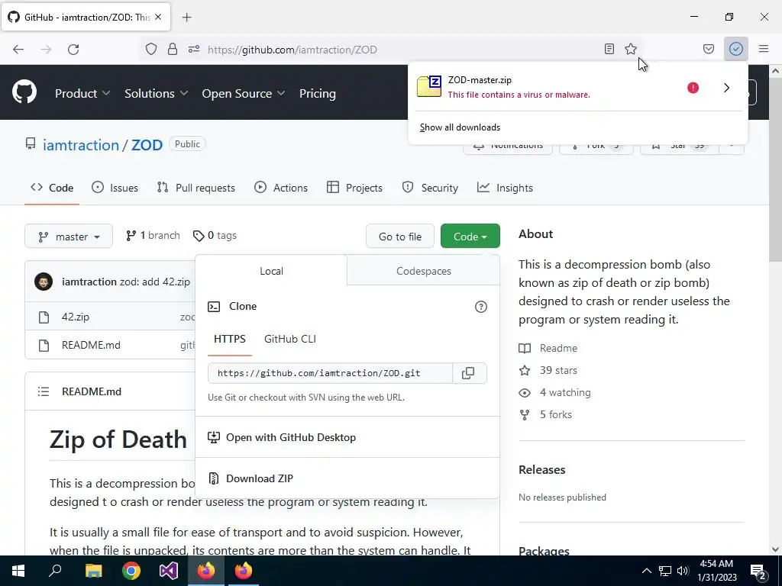The image size is (782, 586).
Task: Click the clone help question mark icon
Action: click(x=481, y=307)
